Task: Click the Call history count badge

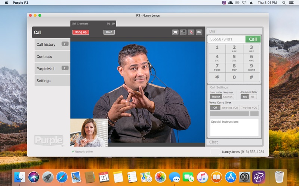Action: tap(65, 44)
